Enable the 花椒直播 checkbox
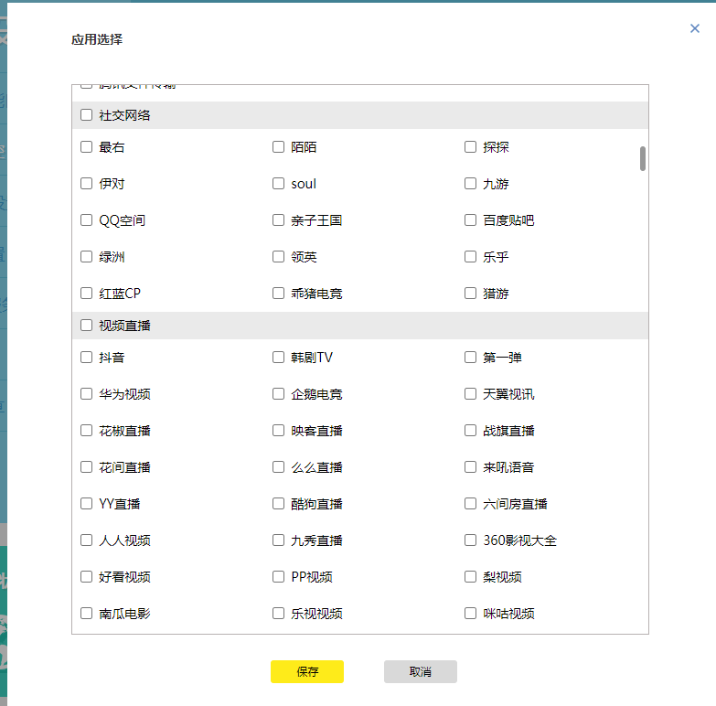716x706 pixels. [86, 430]
